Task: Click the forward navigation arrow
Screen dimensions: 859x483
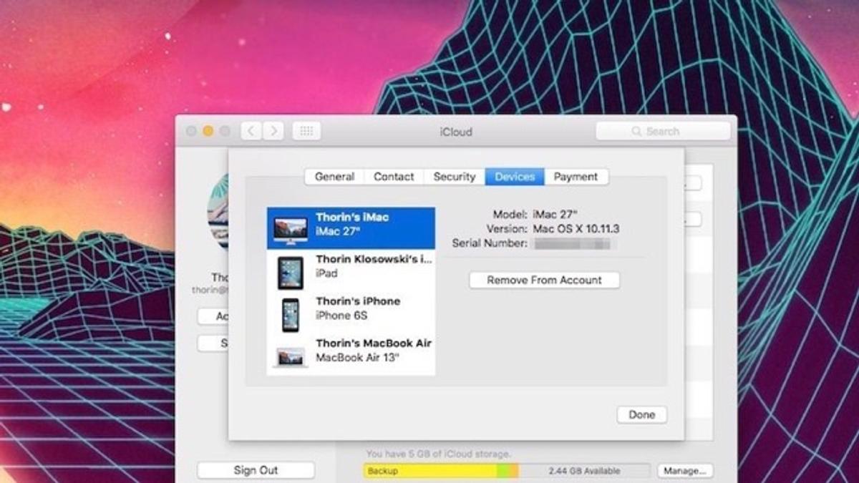Action: point(274,131)
